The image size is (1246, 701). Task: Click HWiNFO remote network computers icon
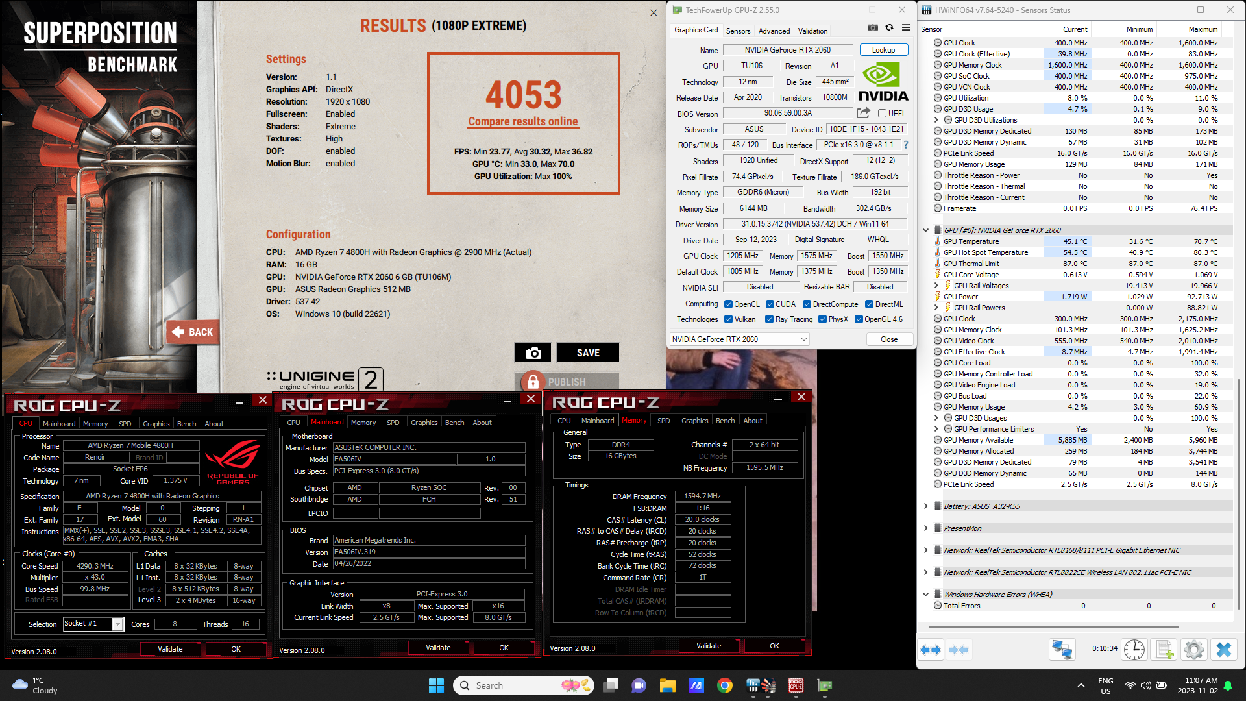tap(1062, 650)
